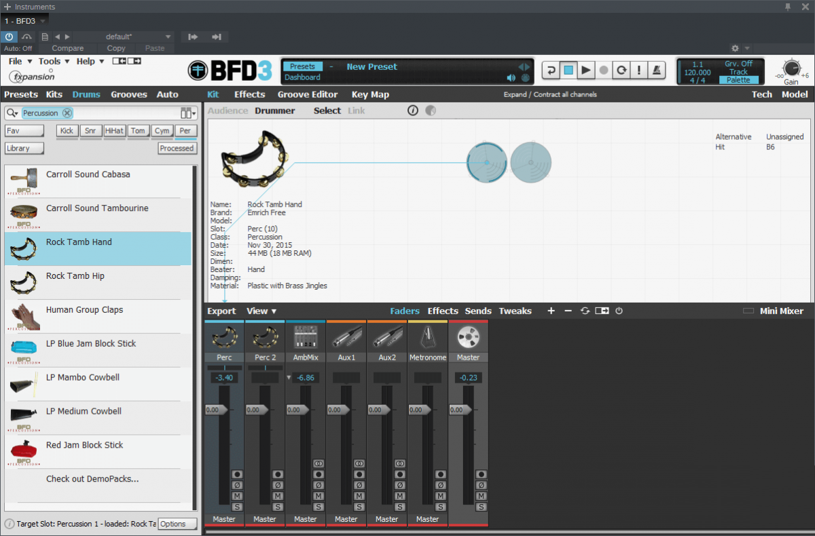Remove a mixer channel with the minus icon
This screenshot has height=536, width=815.
tap(568, 311)
